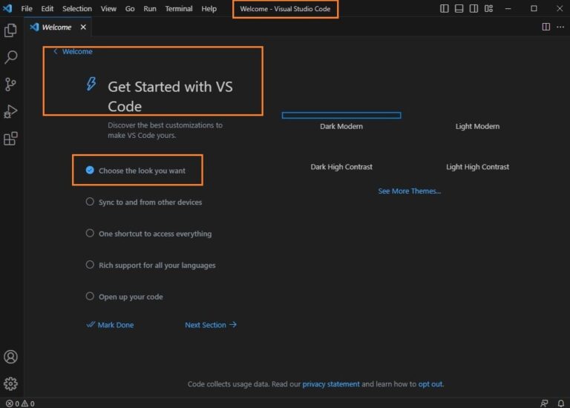Toggle the bottom panel layout icon
Screen dimensions: 570x408
pos(459,8)
